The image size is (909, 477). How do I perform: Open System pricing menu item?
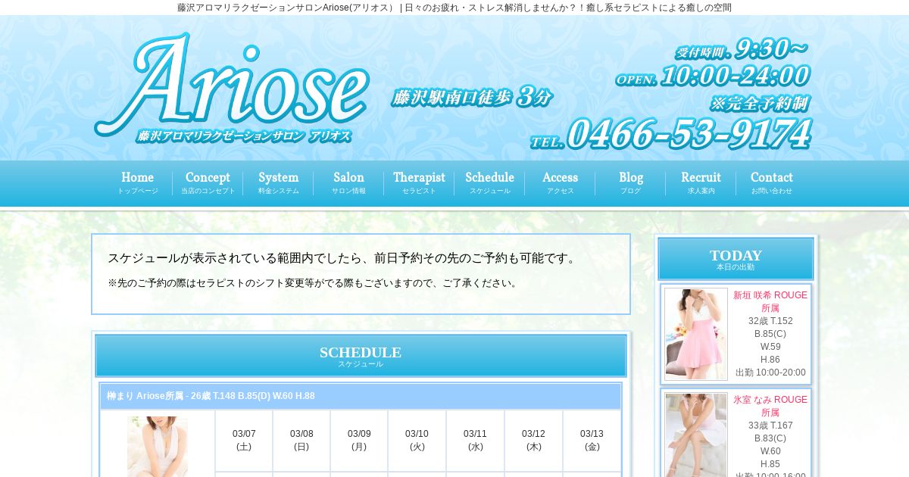(278, 183)
